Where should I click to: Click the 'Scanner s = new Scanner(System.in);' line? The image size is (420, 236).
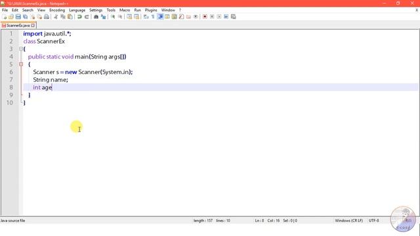pyautogui.click(x=83, y=72)
